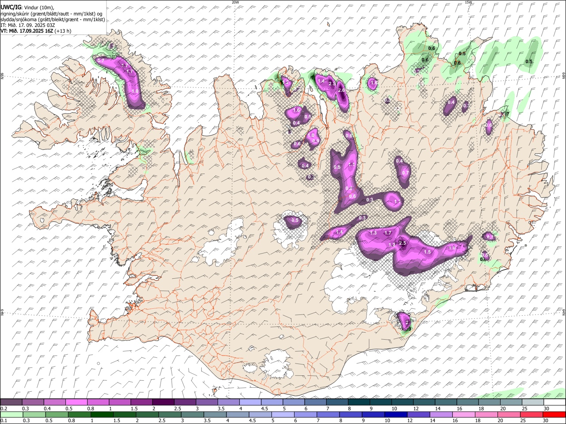This screenshot has height=424, width=566.
Task: Select the top-scale swatch between 8 and 9
Action: pos(359,402)
